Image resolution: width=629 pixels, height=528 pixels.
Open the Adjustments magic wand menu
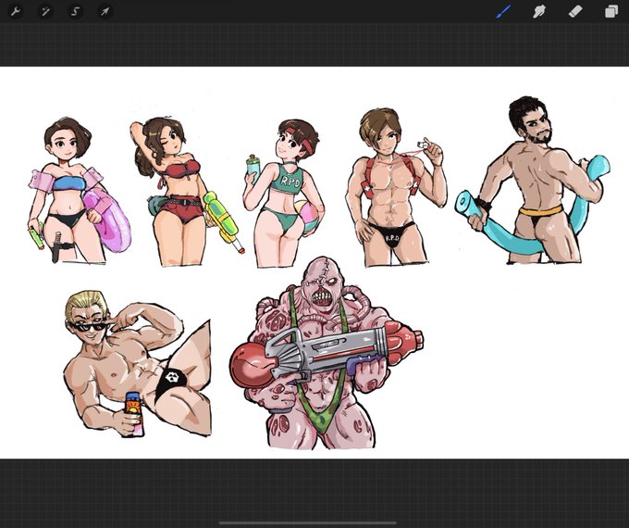(45, 11)
